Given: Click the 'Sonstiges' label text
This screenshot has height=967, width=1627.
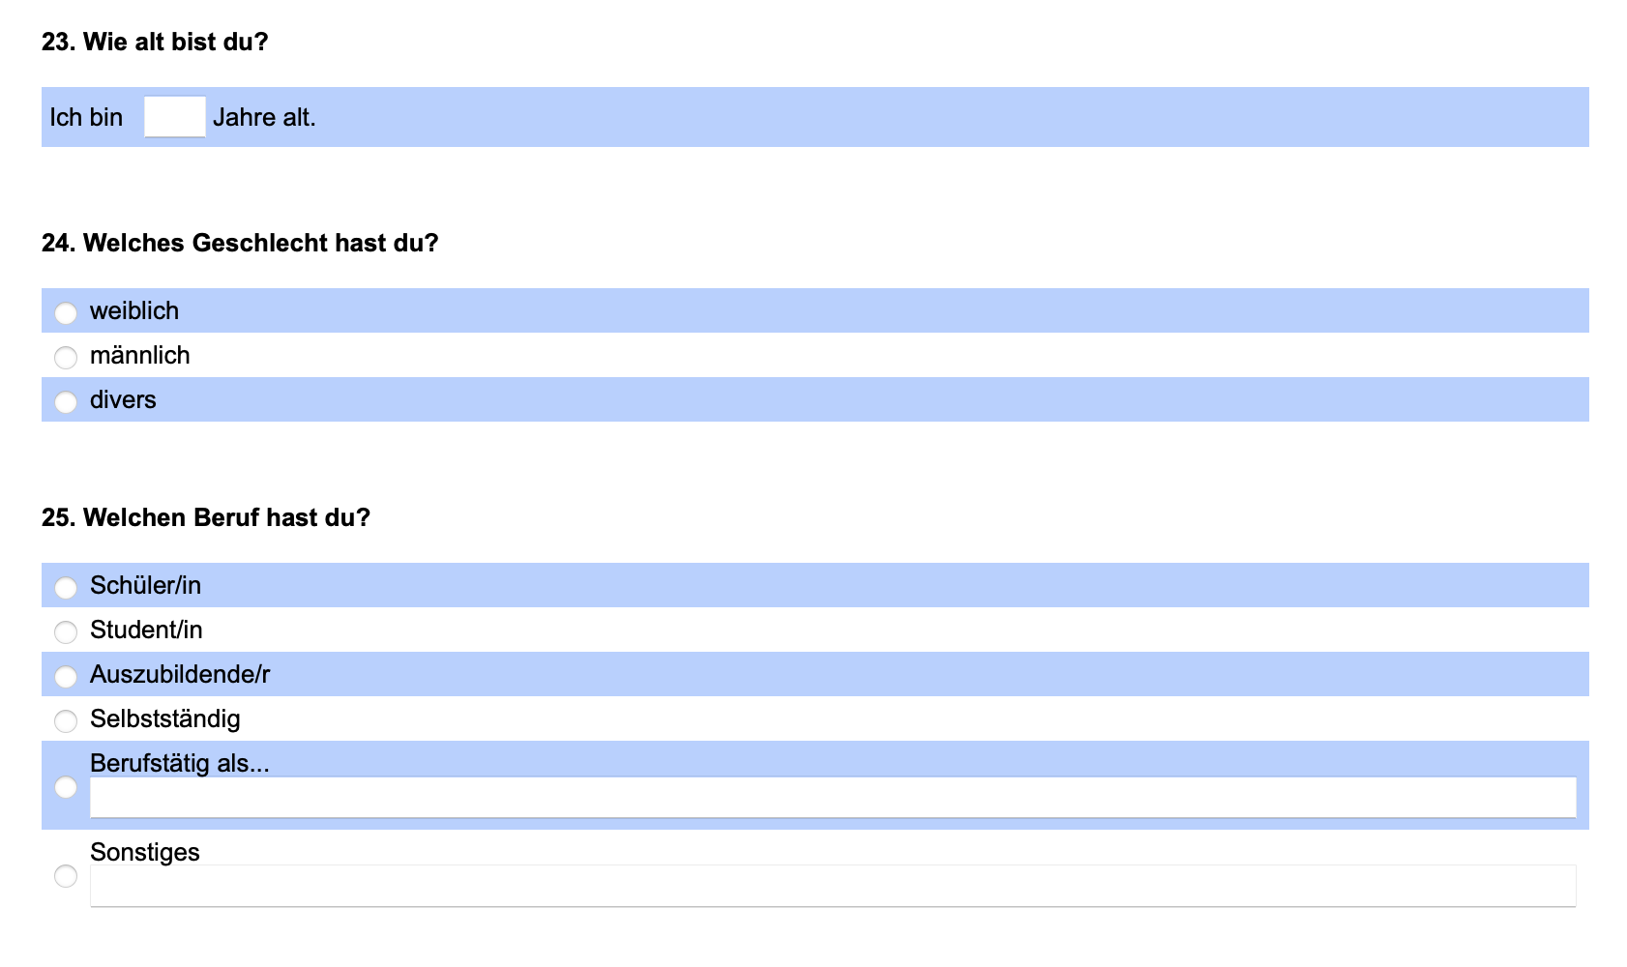Looking at the screenshot, I should click(x=145, y=852).
